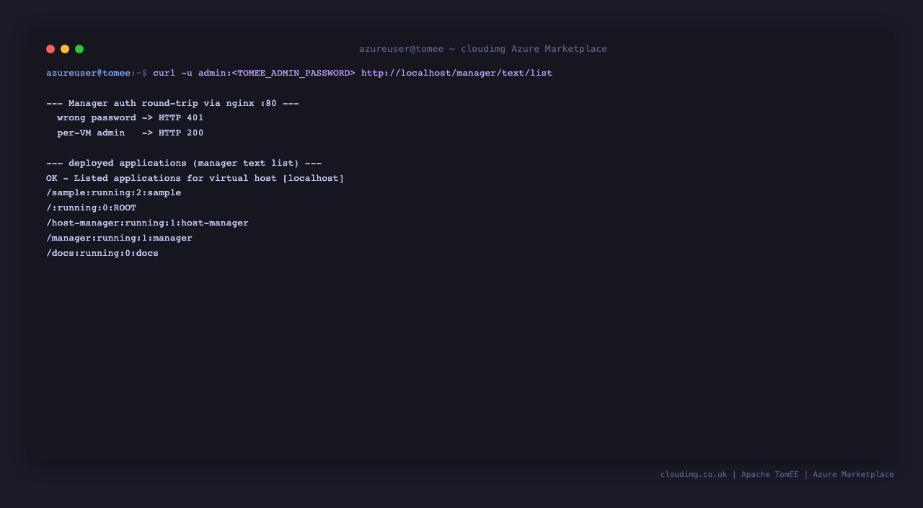923x508 pixels.
Task: Select the '<TOMEE_ADMIN_PASSWORD>' placeholder text
Action: (293, 73)
